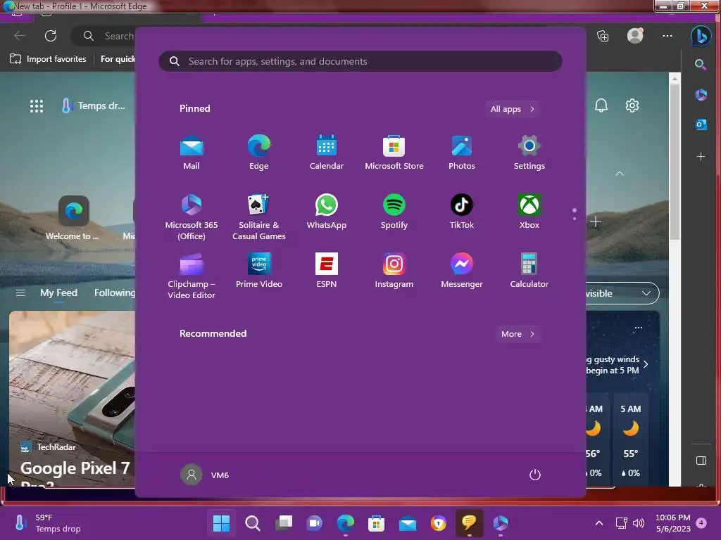Open the apps grid launcher on new tab
721x540 pixels.
37,106
